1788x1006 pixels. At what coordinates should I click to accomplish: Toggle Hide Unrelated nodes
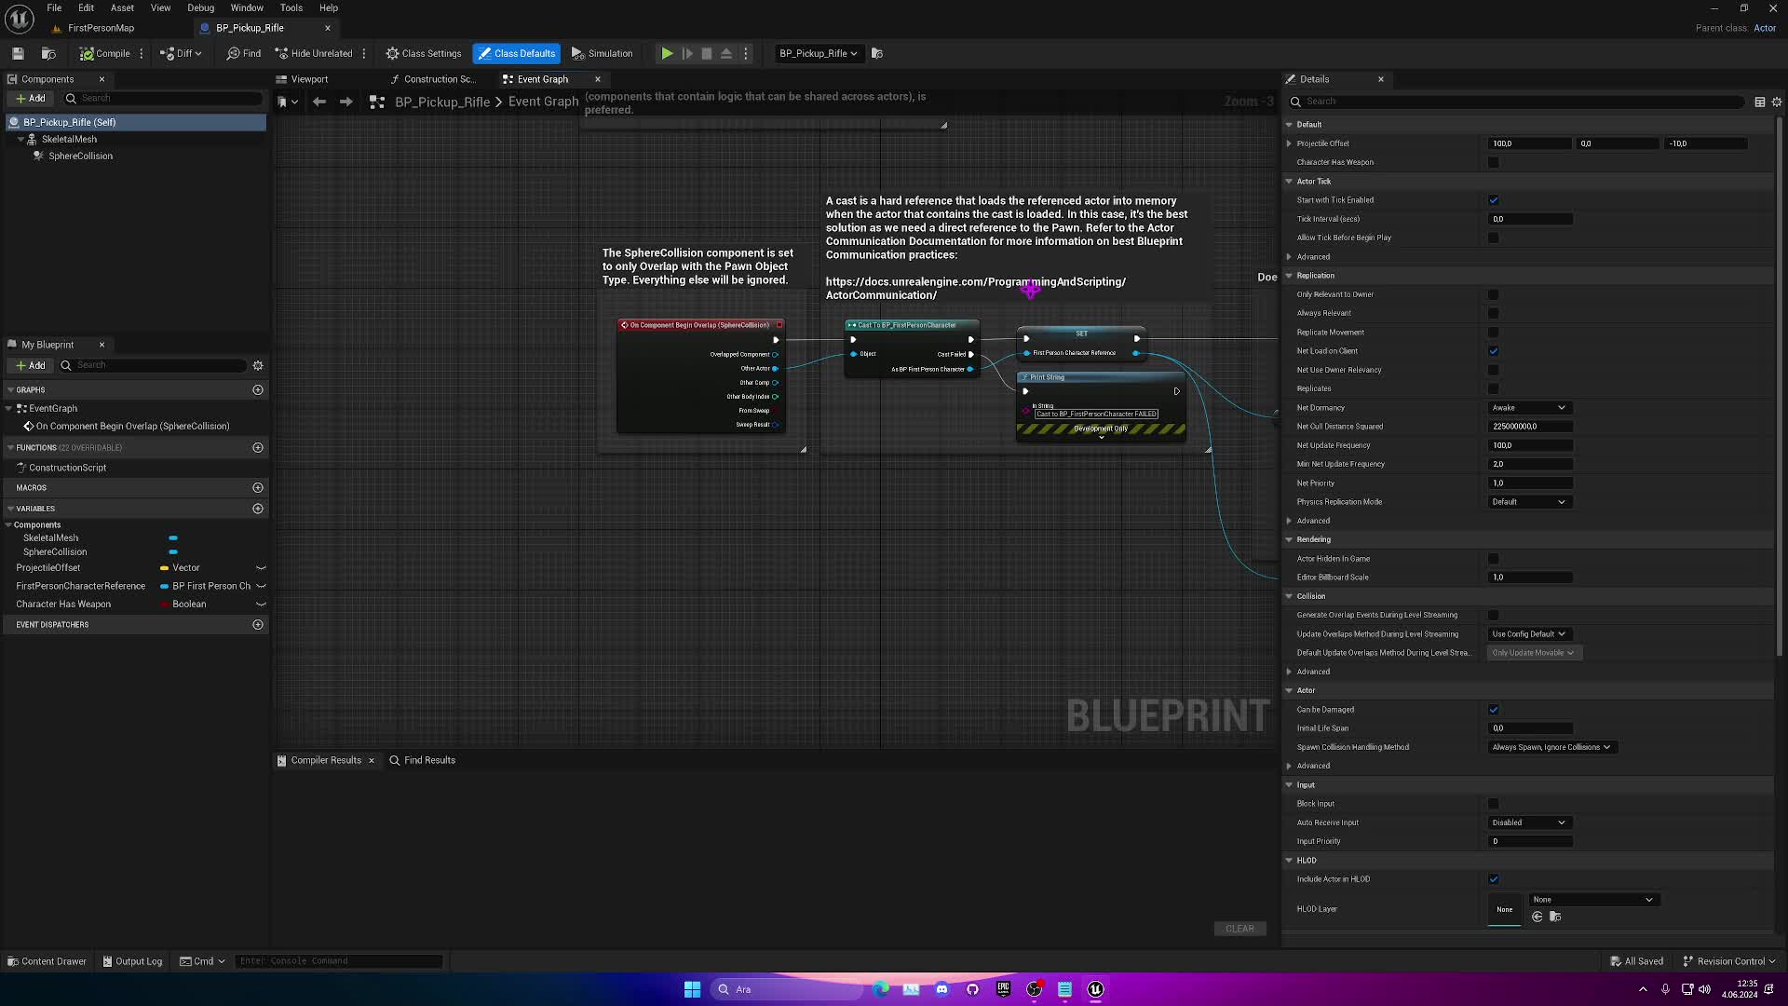314,53
